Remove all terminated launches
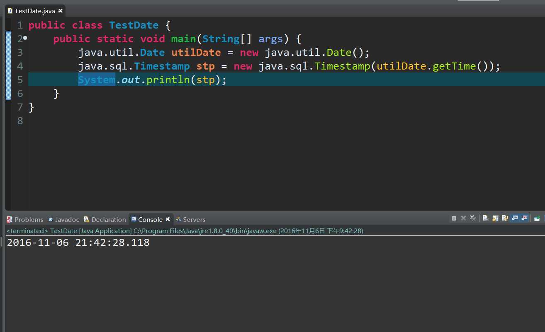Viewport: 545px width, 332px height. 473,218
